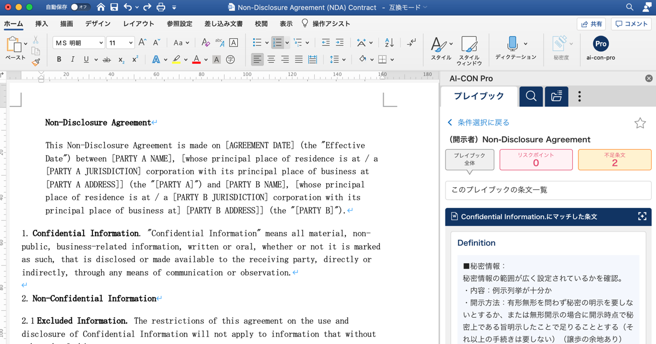Insert enclosed character (circled 字) icon
The height and width of the screenshot is (344, 656).
click(x=231, y=60)
